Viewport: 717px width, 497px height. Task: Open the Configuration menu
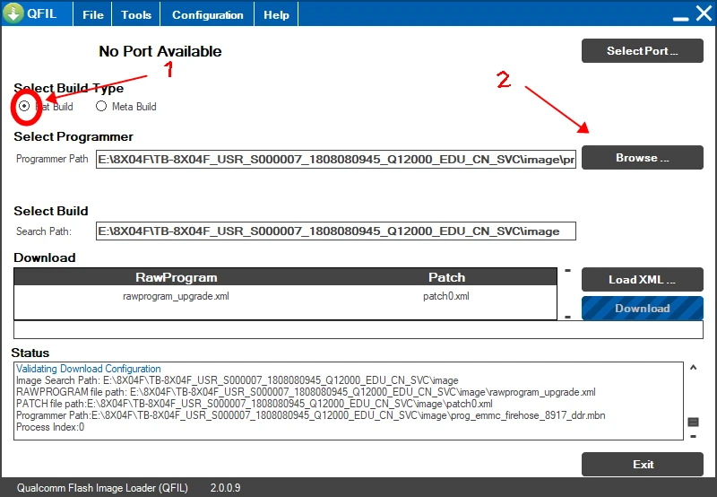pos(207,15)
